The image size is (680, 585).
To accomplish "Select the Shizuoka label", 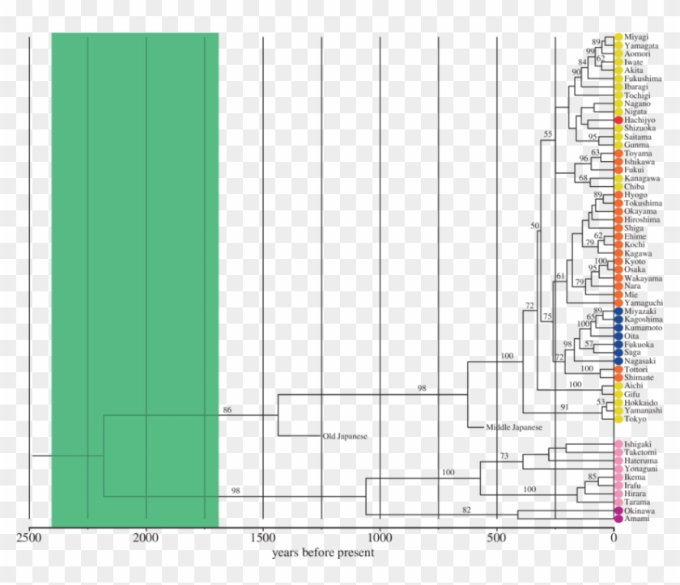I will (640, 129).
